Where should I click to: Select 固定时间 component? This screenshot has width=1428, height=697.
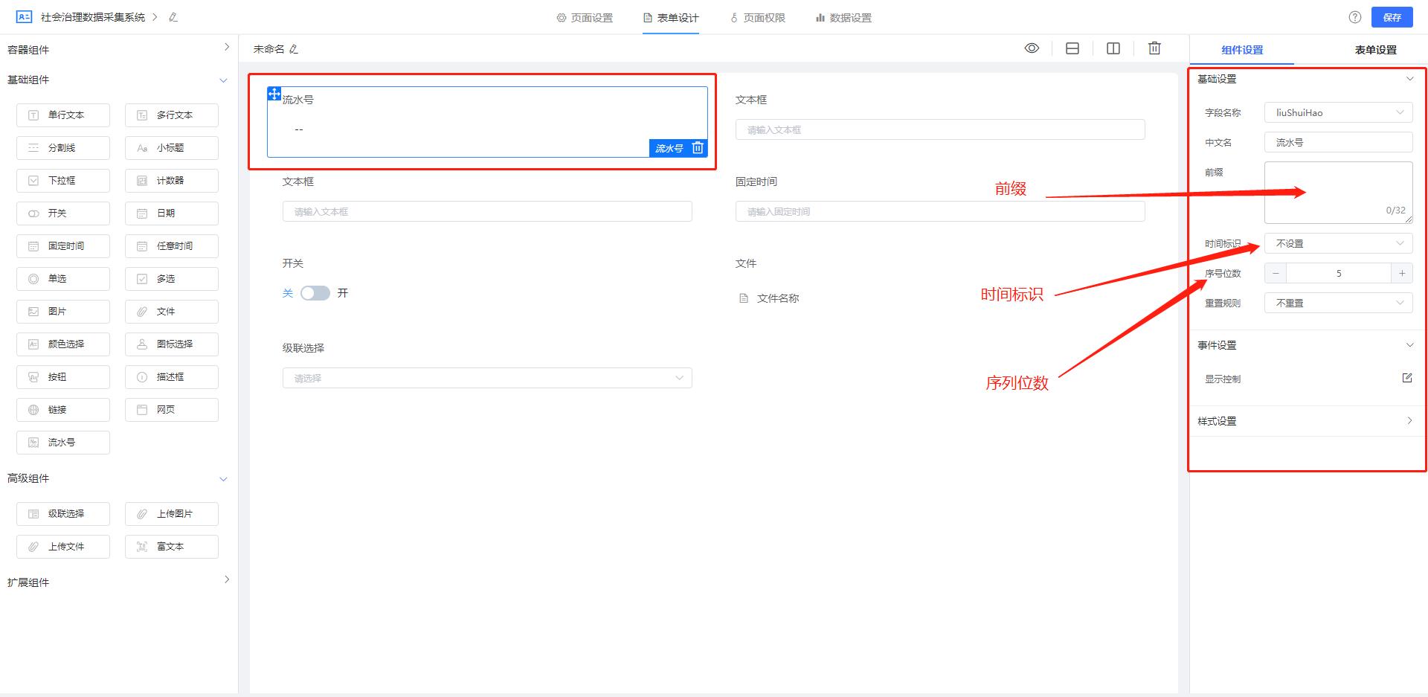point(63,246)
